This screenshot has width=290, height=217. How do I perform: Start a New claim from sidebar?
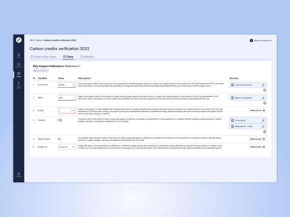point(19,85)
